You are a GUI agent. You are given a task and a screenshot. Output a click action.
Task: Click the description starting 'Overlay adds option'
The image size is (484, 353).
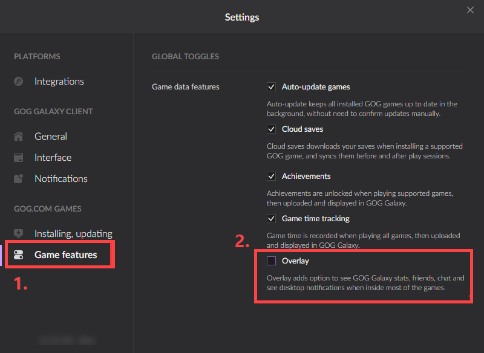(x=365, y=283)
